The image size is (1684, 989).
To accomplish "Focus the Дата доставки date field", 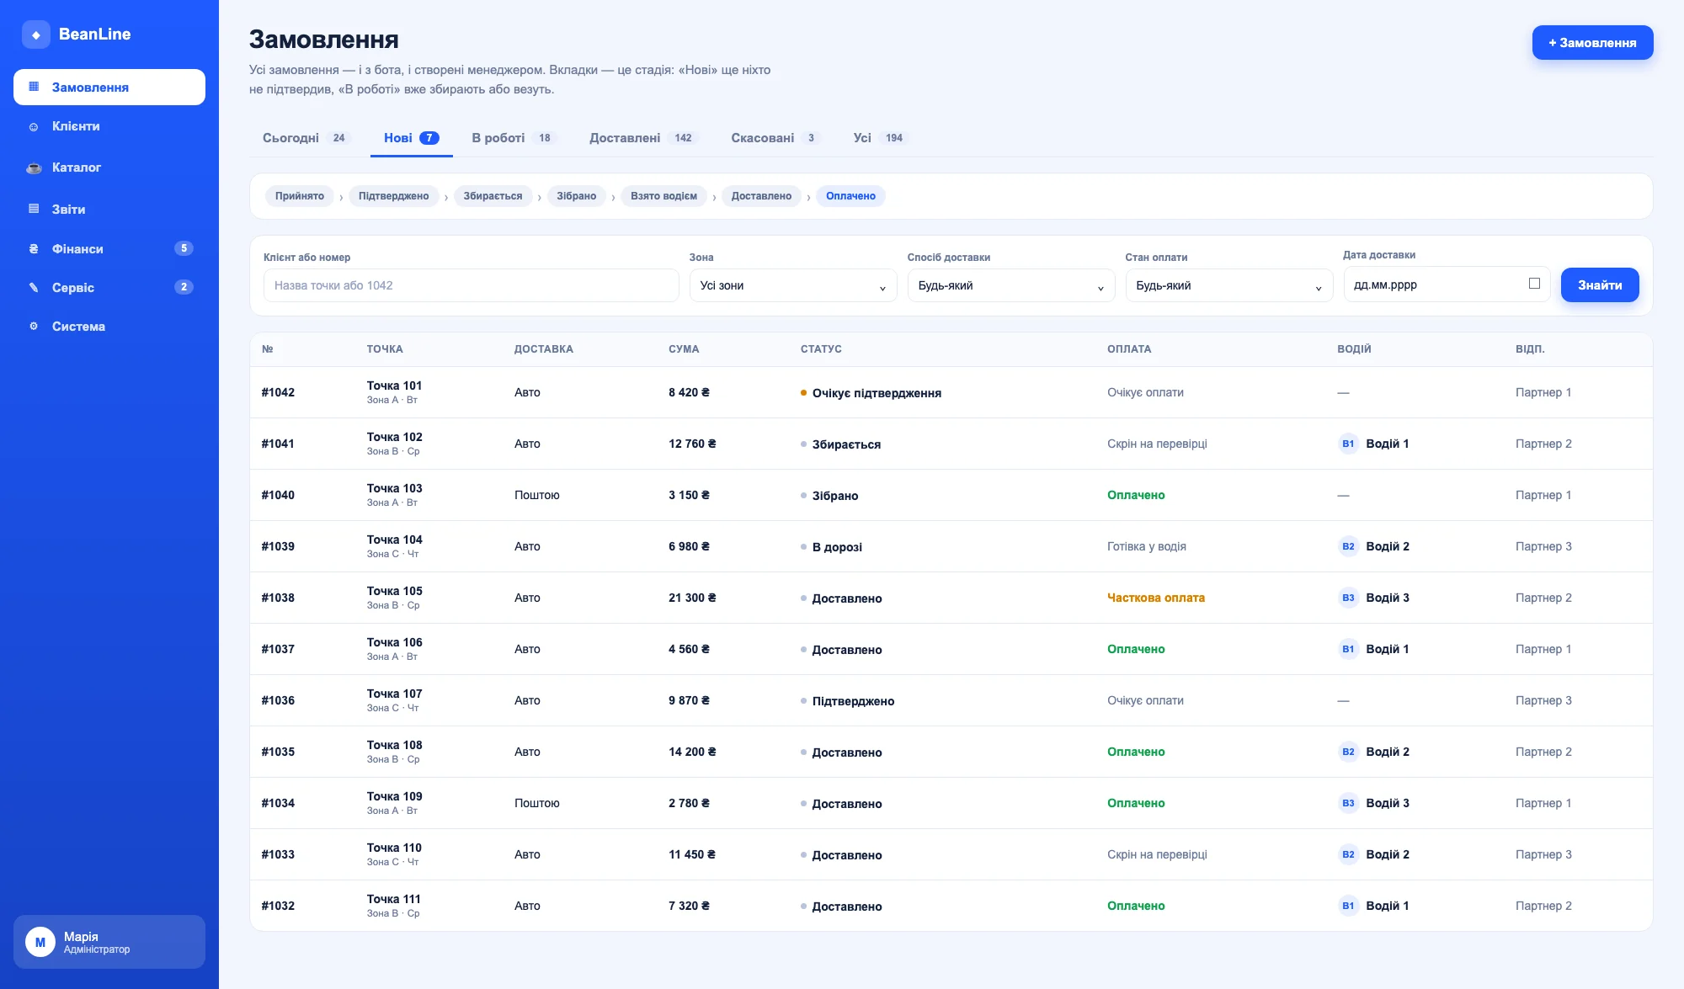I will click(x=1447, y=284).
